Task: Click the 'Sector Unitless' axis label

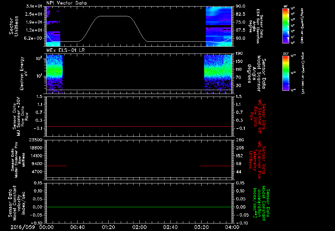Action: tap(14, 26)
